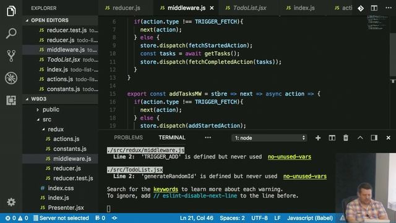
Task: Split the terminal panel
Action: (x=332, y=138)
